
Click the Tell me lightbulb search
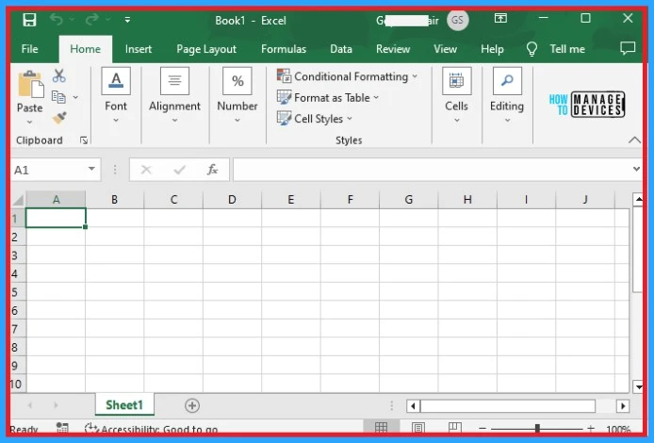(556, 49)
